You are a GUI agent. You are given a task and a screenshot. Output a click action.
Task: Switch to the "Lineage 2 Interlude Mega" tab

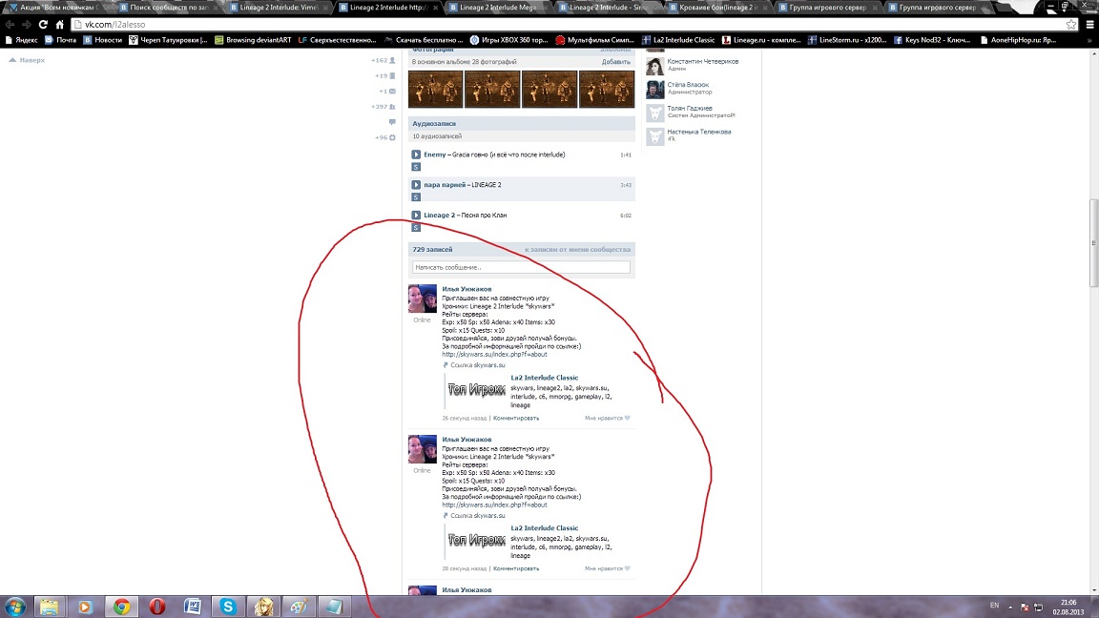[498, 7]
